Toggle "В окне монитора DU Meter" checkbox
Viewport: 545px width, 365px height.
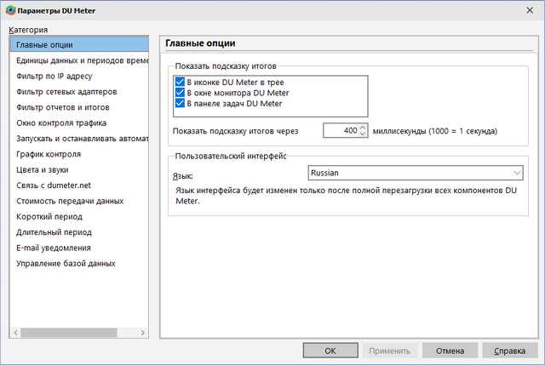click(x=180, y=93)
